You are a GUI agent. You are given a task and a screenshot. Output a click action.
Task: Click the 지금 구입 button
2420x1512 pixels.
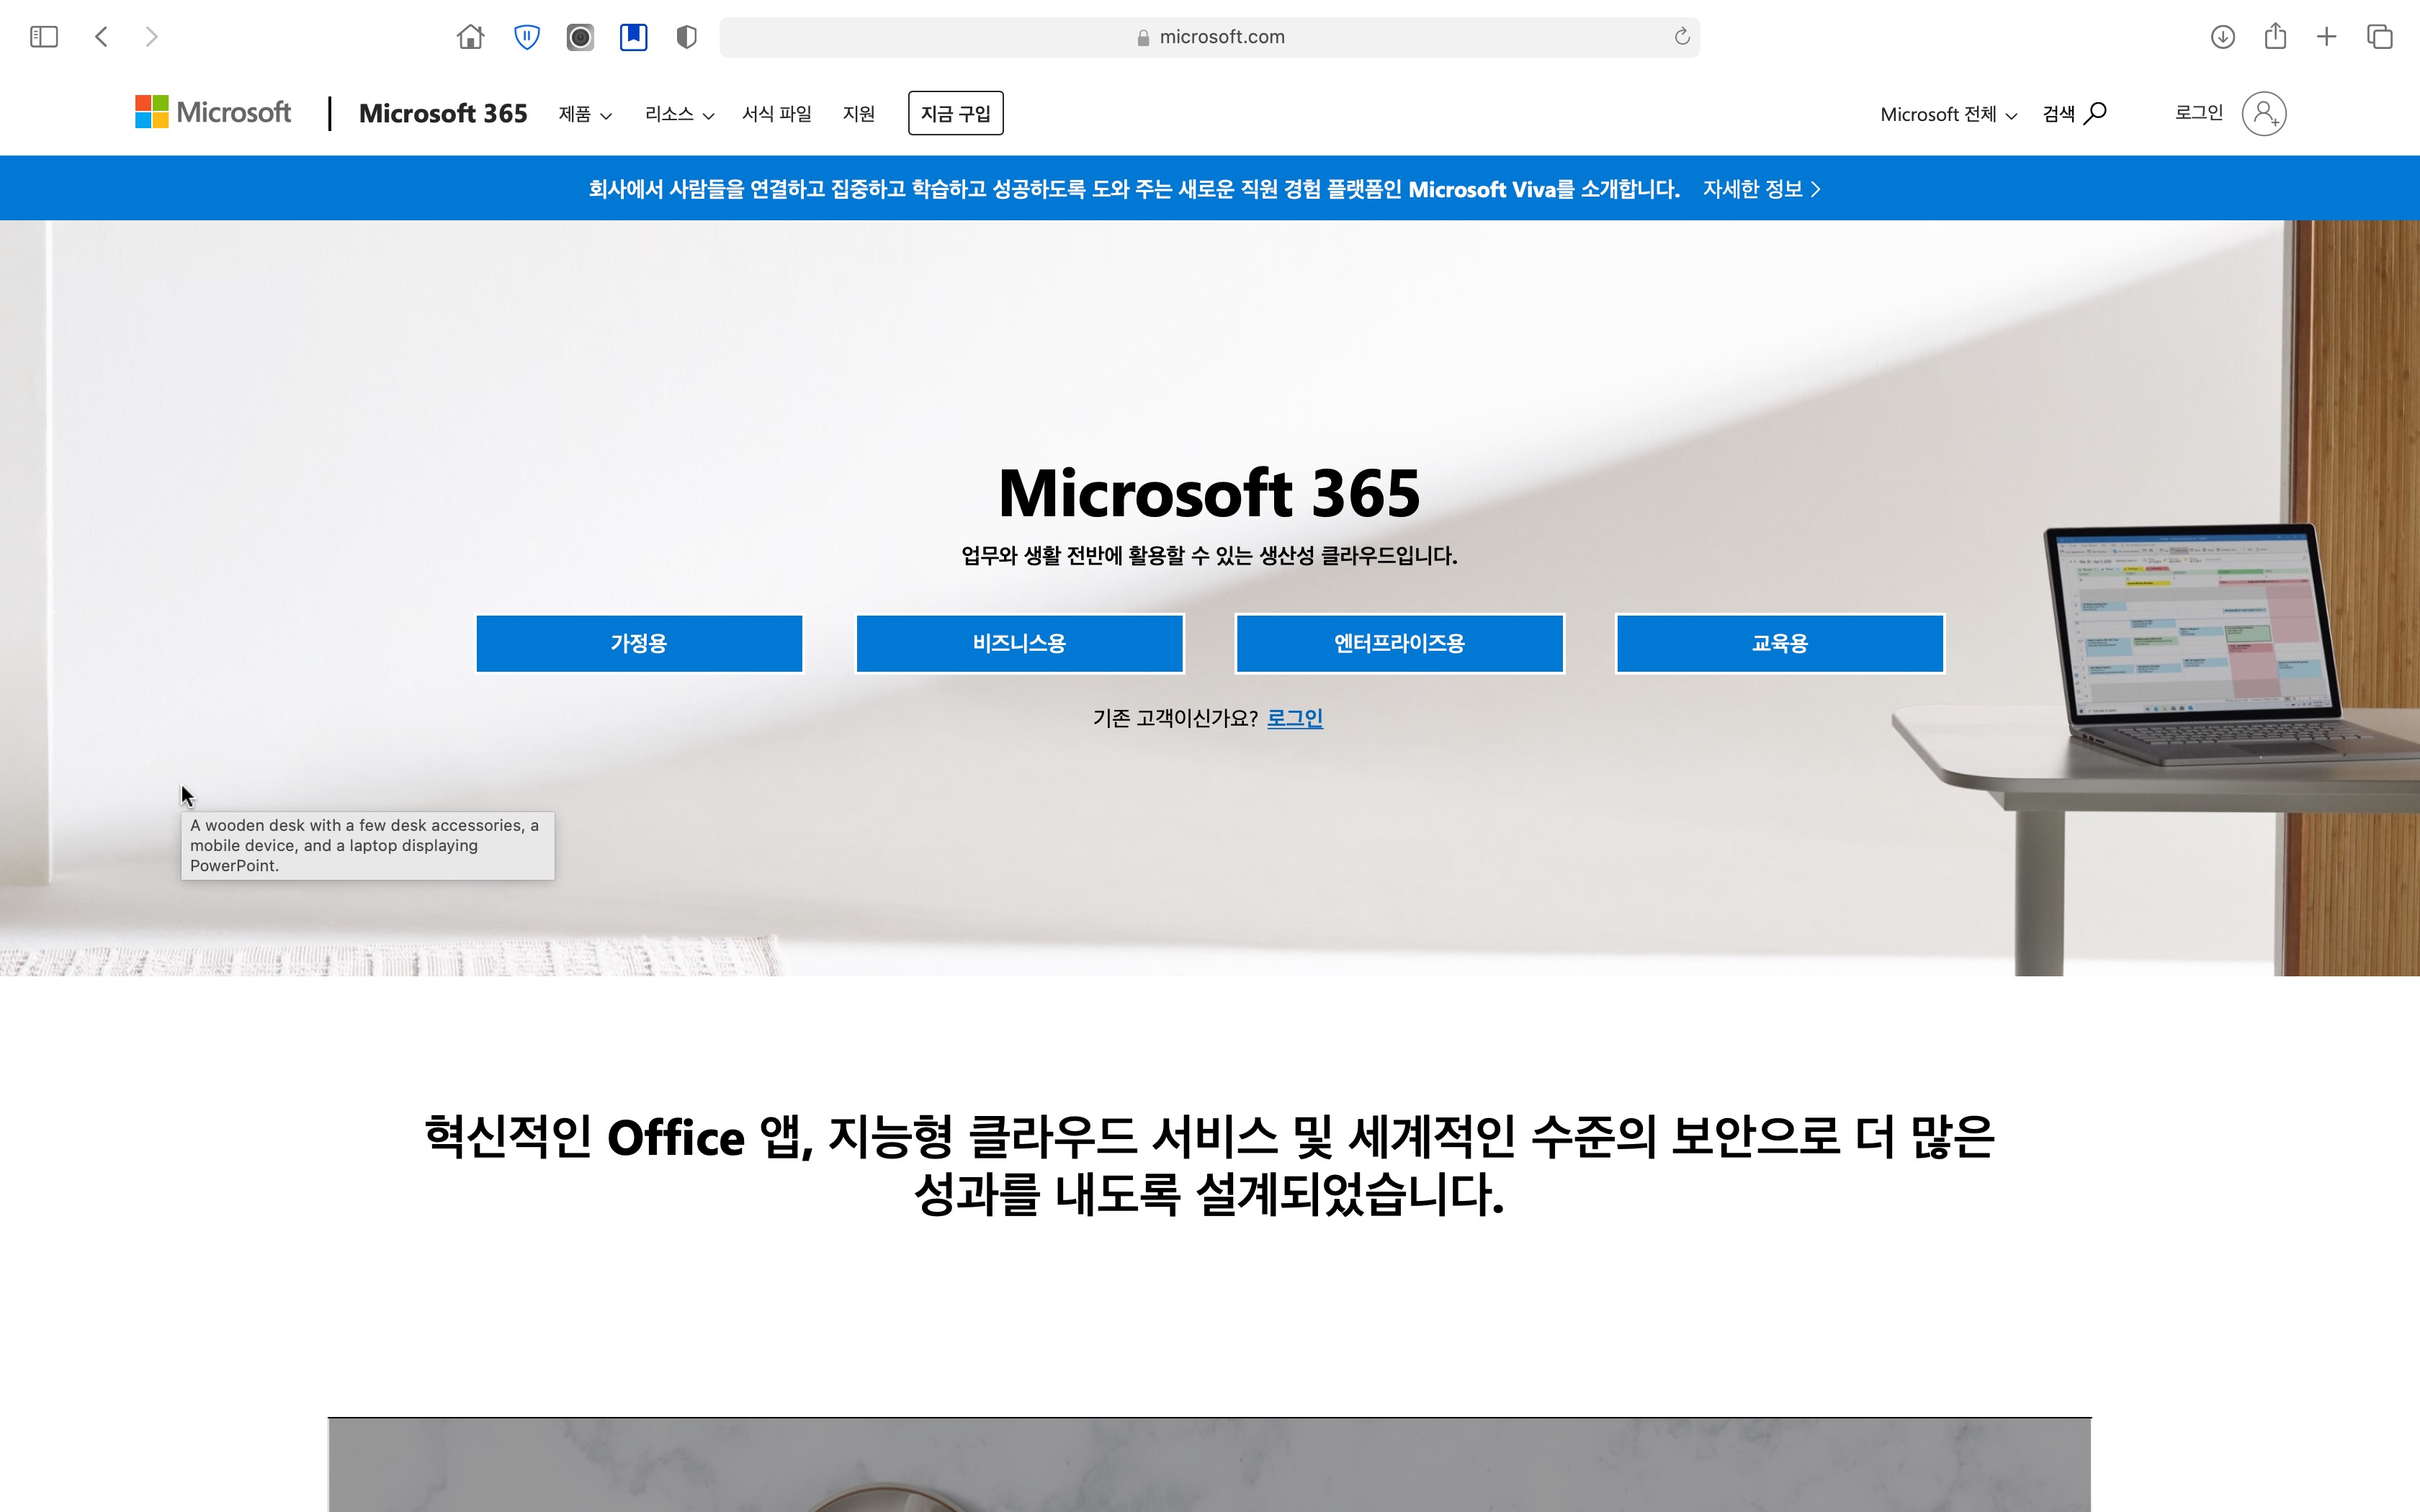point(955,113)
